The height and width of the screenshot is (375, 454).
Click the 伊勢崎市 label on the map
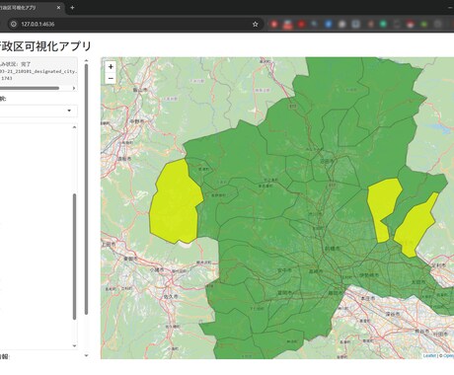click(x=369, y=274)
